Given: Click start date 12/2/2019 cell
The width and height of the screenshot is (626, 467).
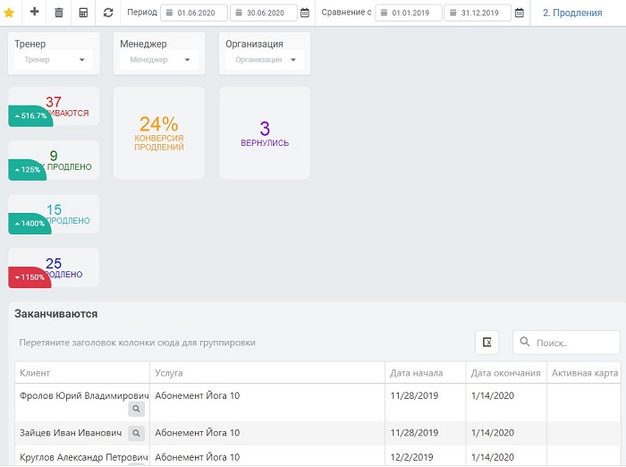Looking at the screenshot, I should [x=411, y=457].
